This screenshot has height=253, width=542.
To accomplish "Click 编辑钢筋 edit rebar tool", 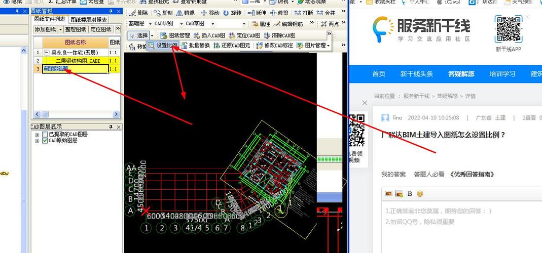I will tap(288, 24).
